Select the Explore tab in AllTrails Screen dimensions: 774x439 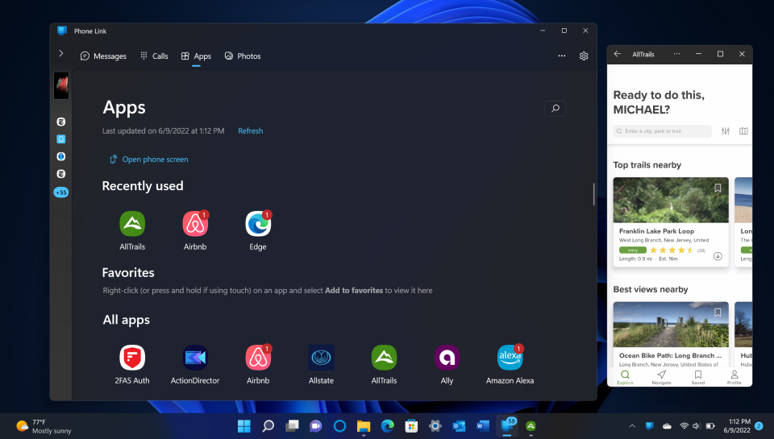(x=625, y=377)
